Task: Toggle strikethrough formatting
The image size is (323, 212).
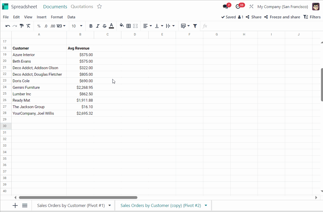Action: [x=104, y=26]
